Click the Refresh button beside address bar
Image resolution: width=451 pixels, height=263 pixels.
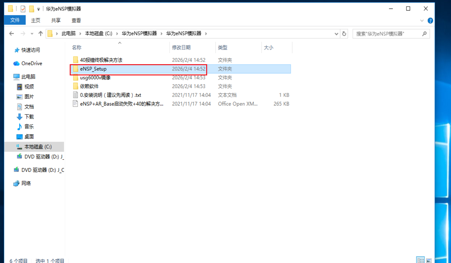[x=344, y=33]
